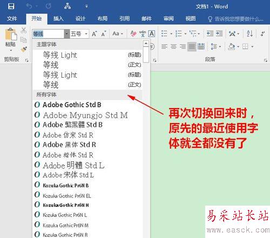This screenshot has width=270, height=238.
Task: Switch to the 邮件 tab
Action: pyautogui.click(x=146, y=18)
